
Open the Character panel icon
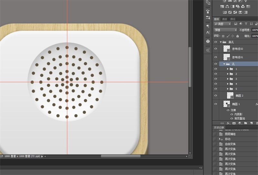(x=208, y=33)
